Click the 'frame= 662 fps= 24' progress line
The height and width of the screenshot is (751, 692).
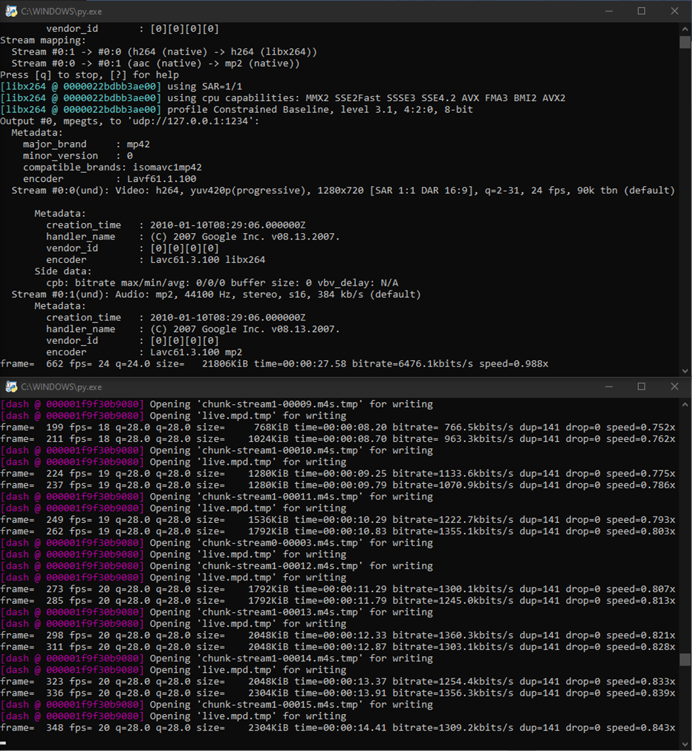click(x=274, y=364)
